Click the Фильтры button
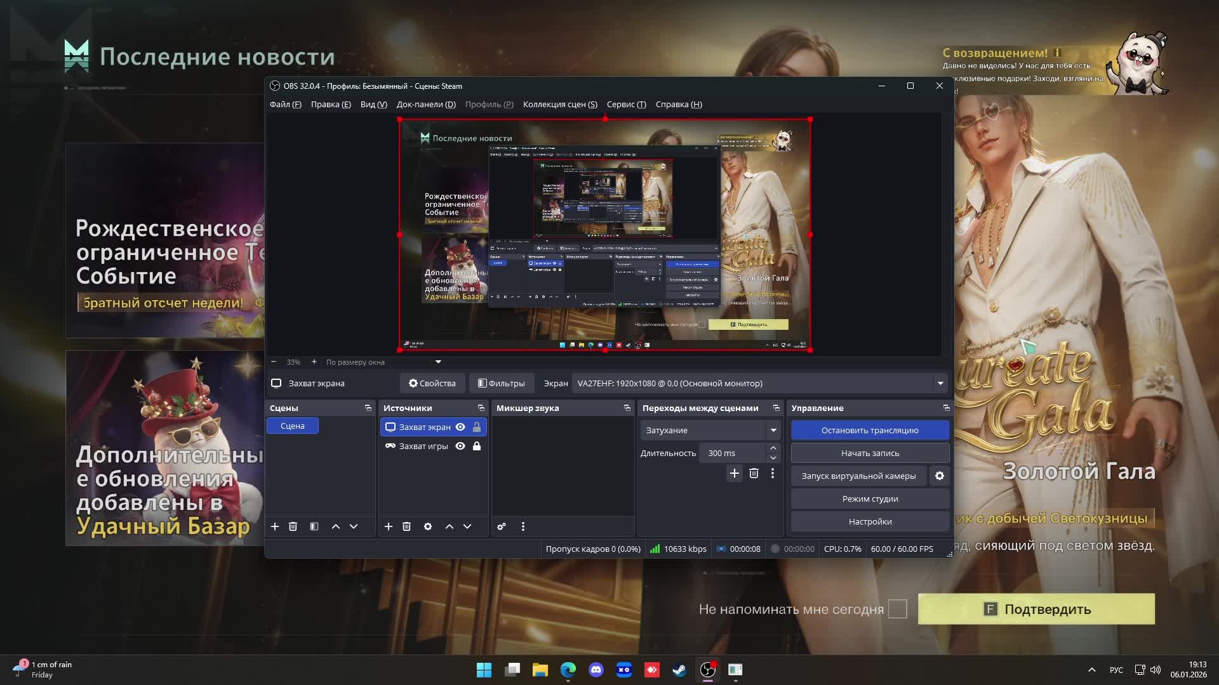 point(502,383)
